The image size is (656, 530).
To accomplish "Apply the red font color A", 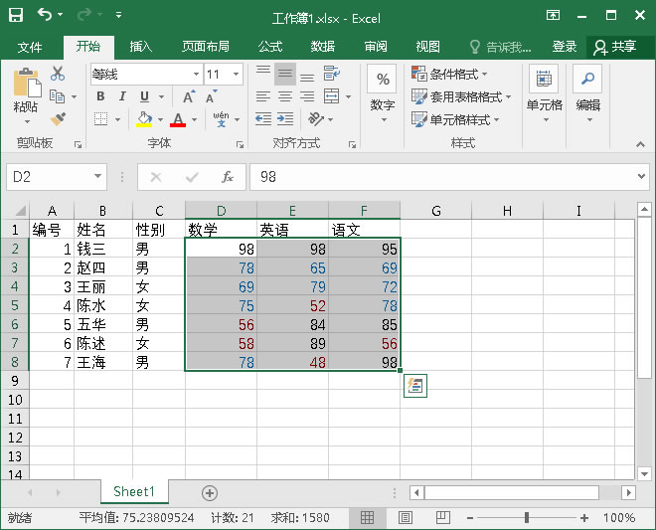I will (178, 119).
